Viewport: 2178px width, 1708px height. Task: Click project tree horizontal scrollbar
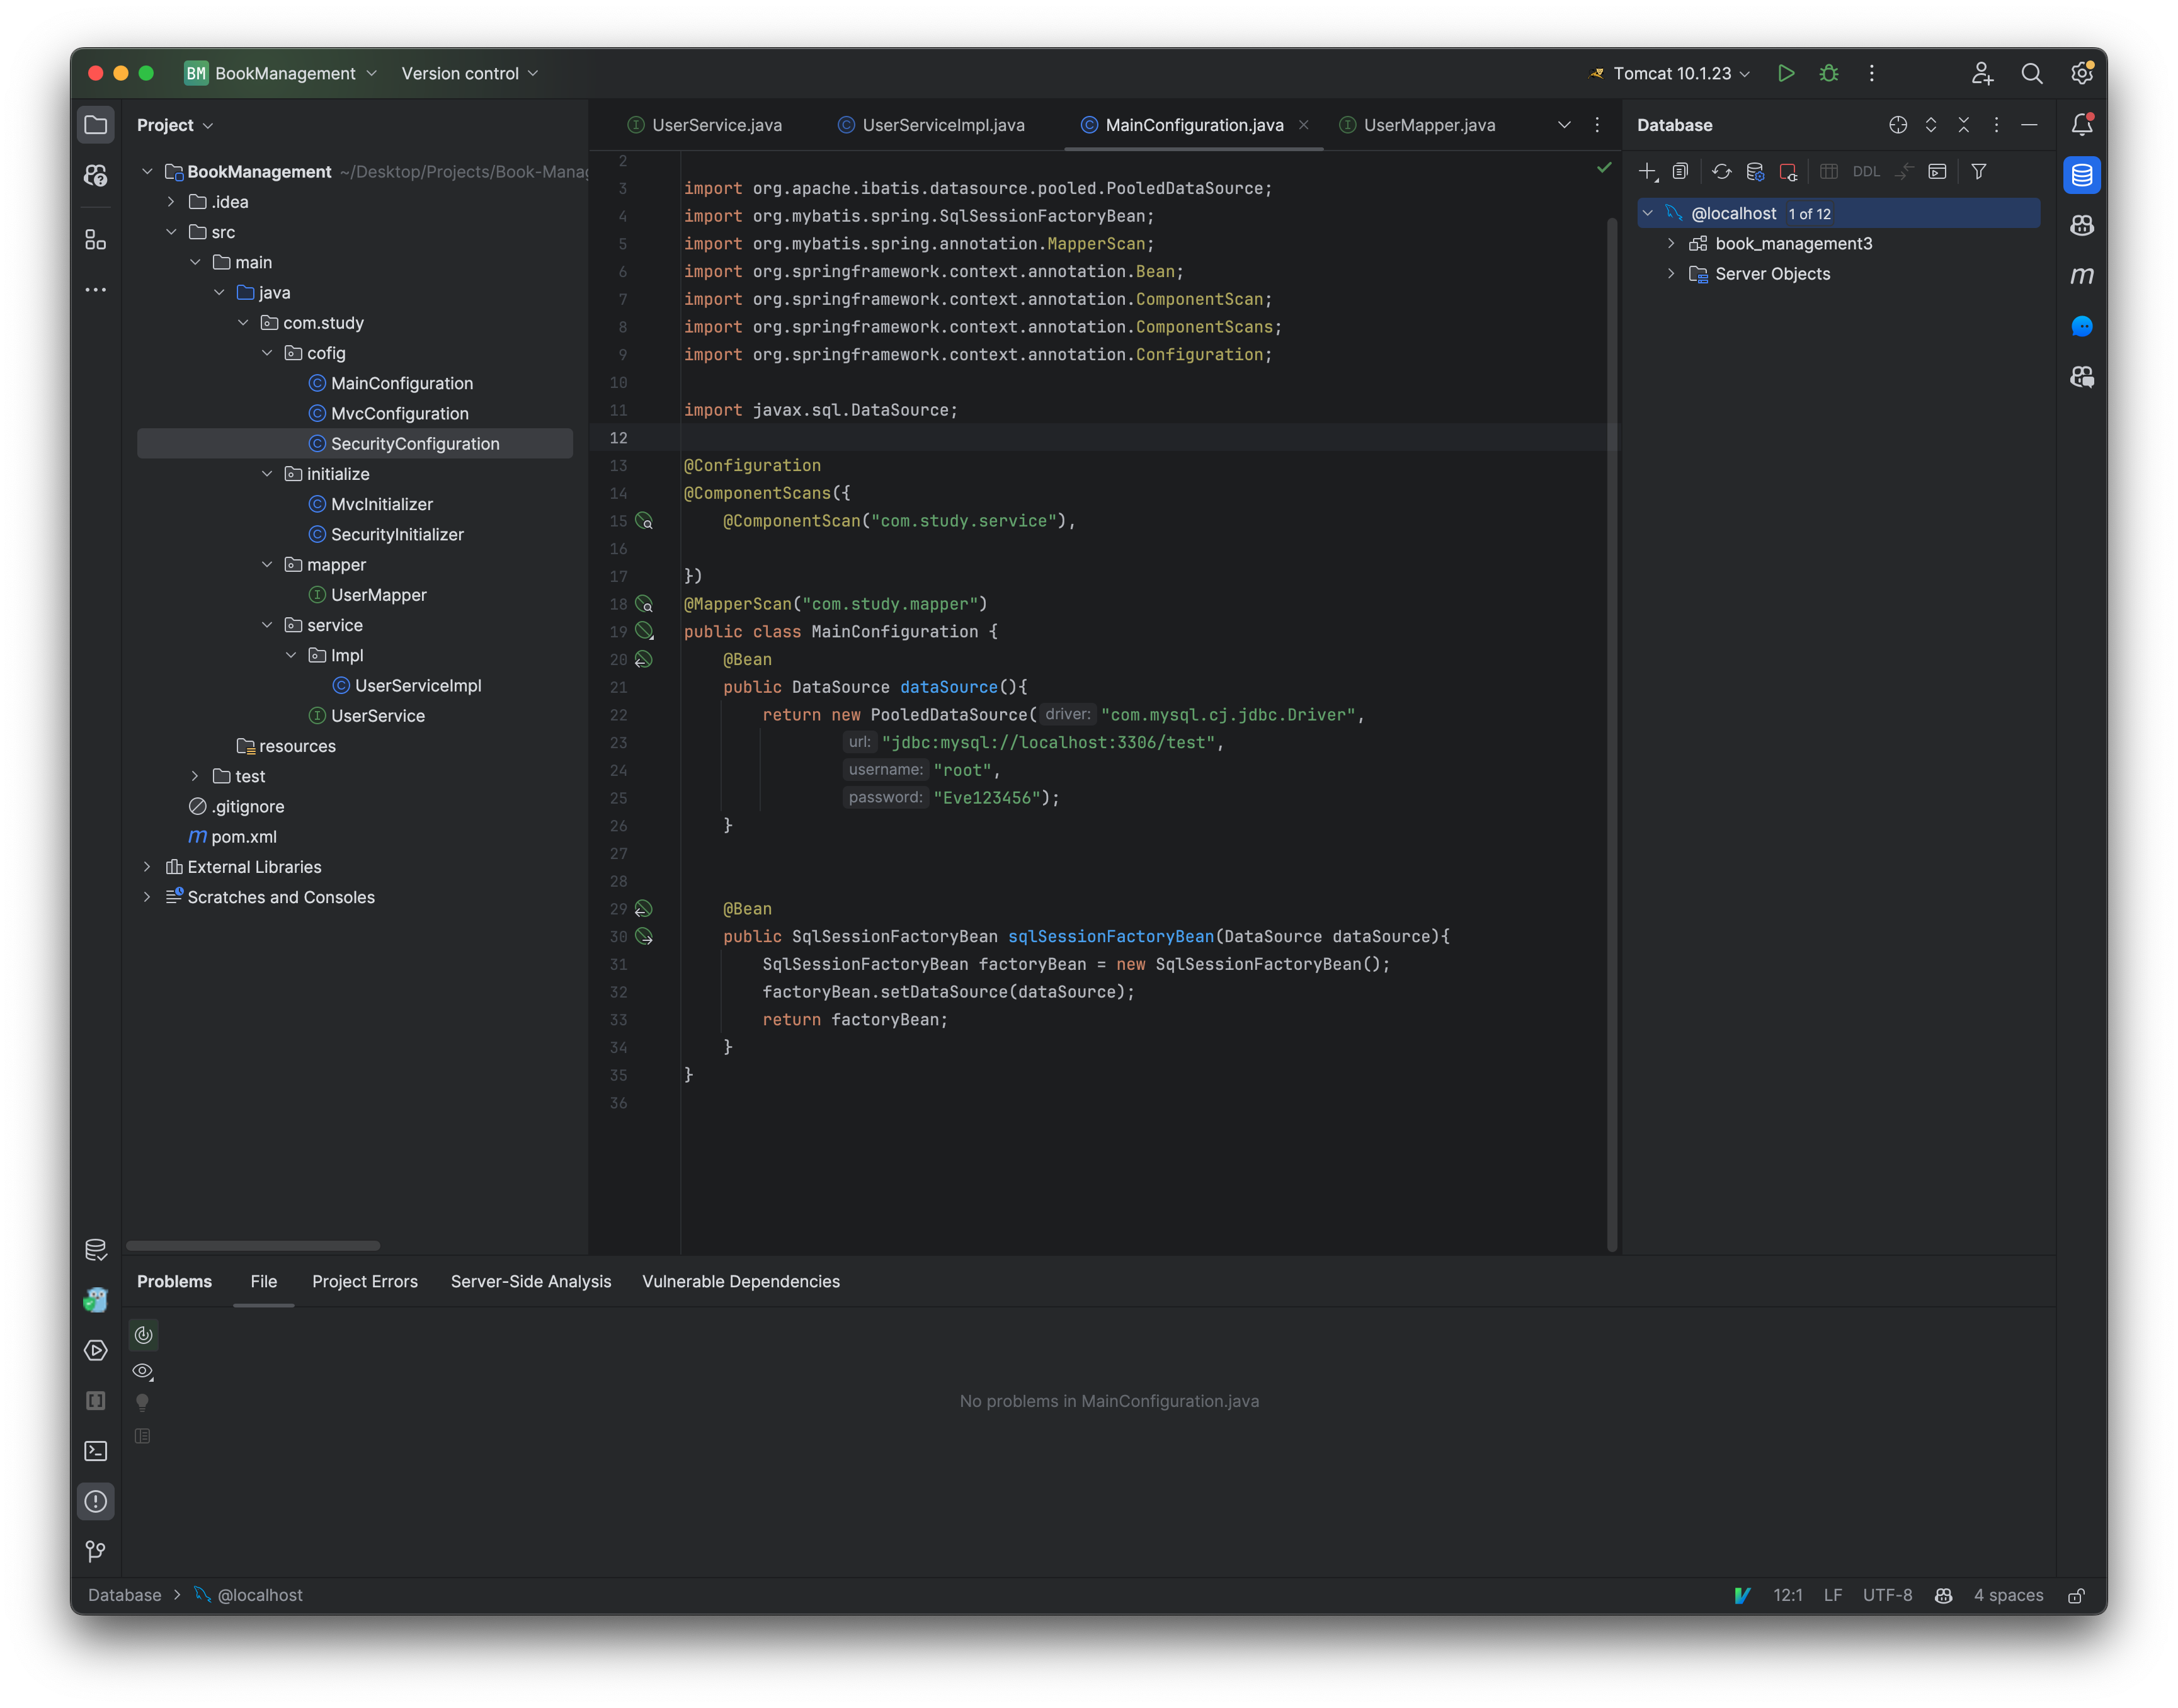click(253, 1245)
